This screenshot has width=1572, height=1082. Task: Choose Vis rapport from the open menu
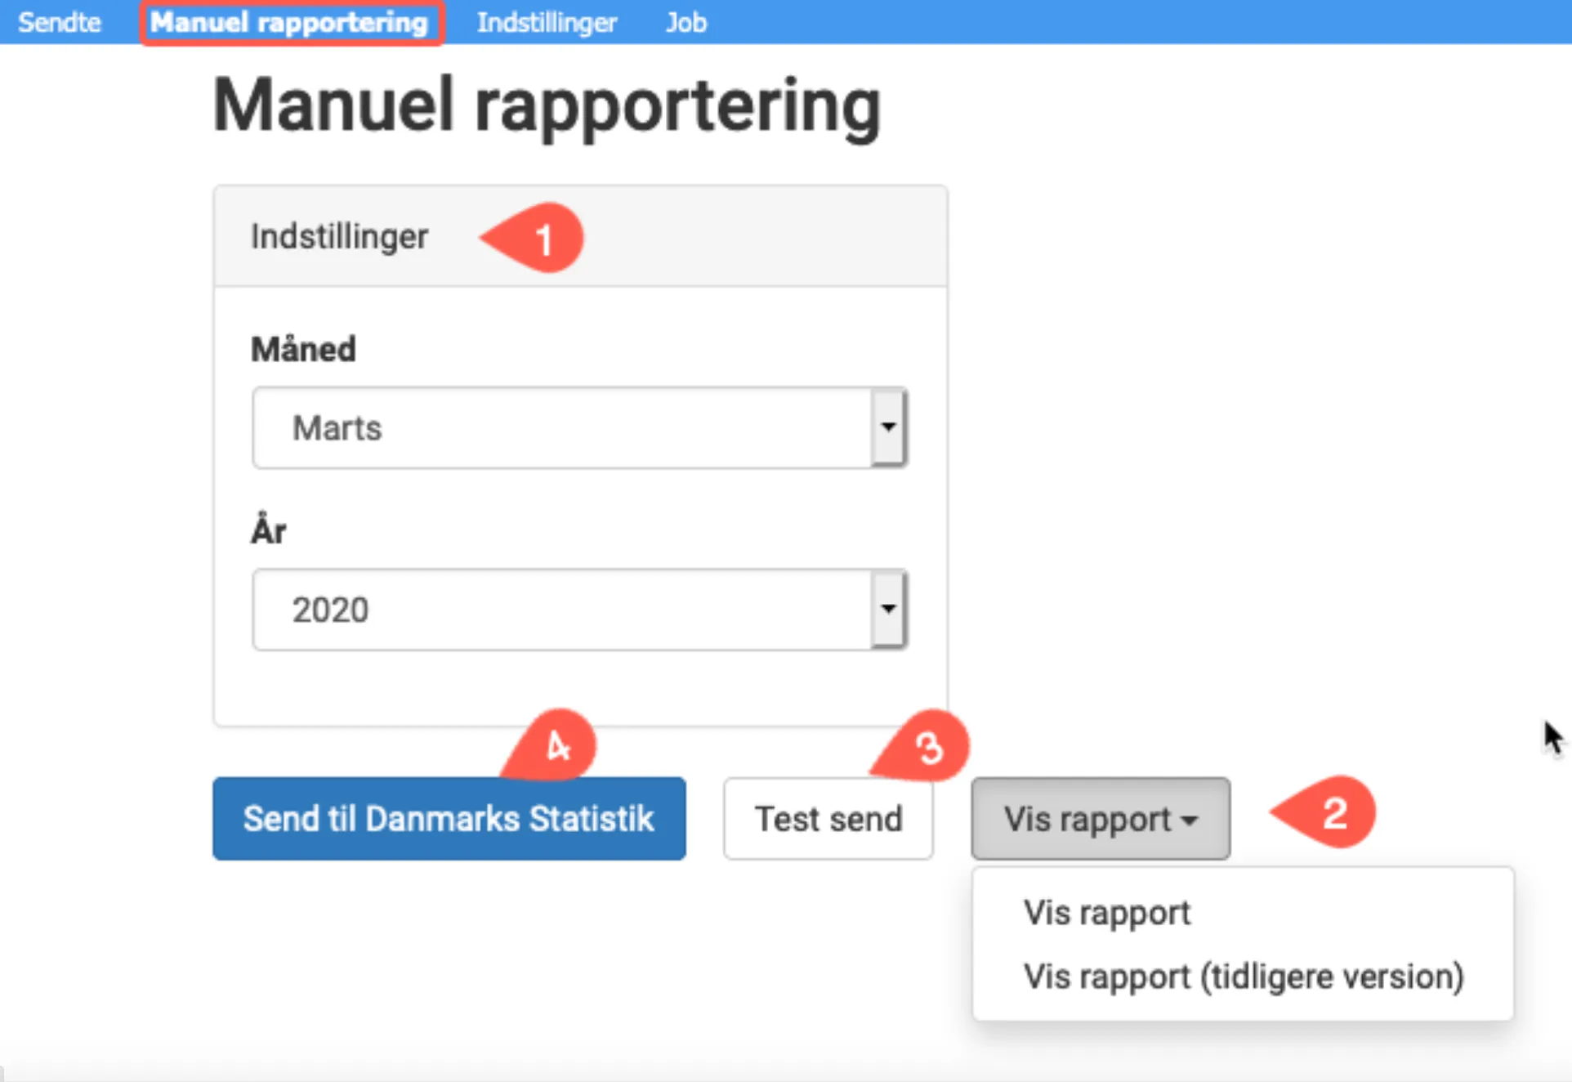pyautogui.click(x=1106, y=912)
